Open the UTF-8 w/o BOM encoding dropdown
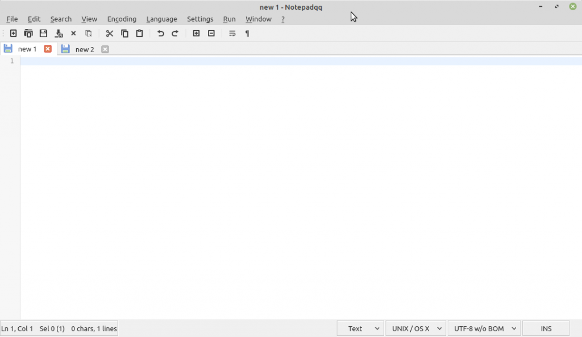Screen dimensions: 582x337 tap(484, 328)
